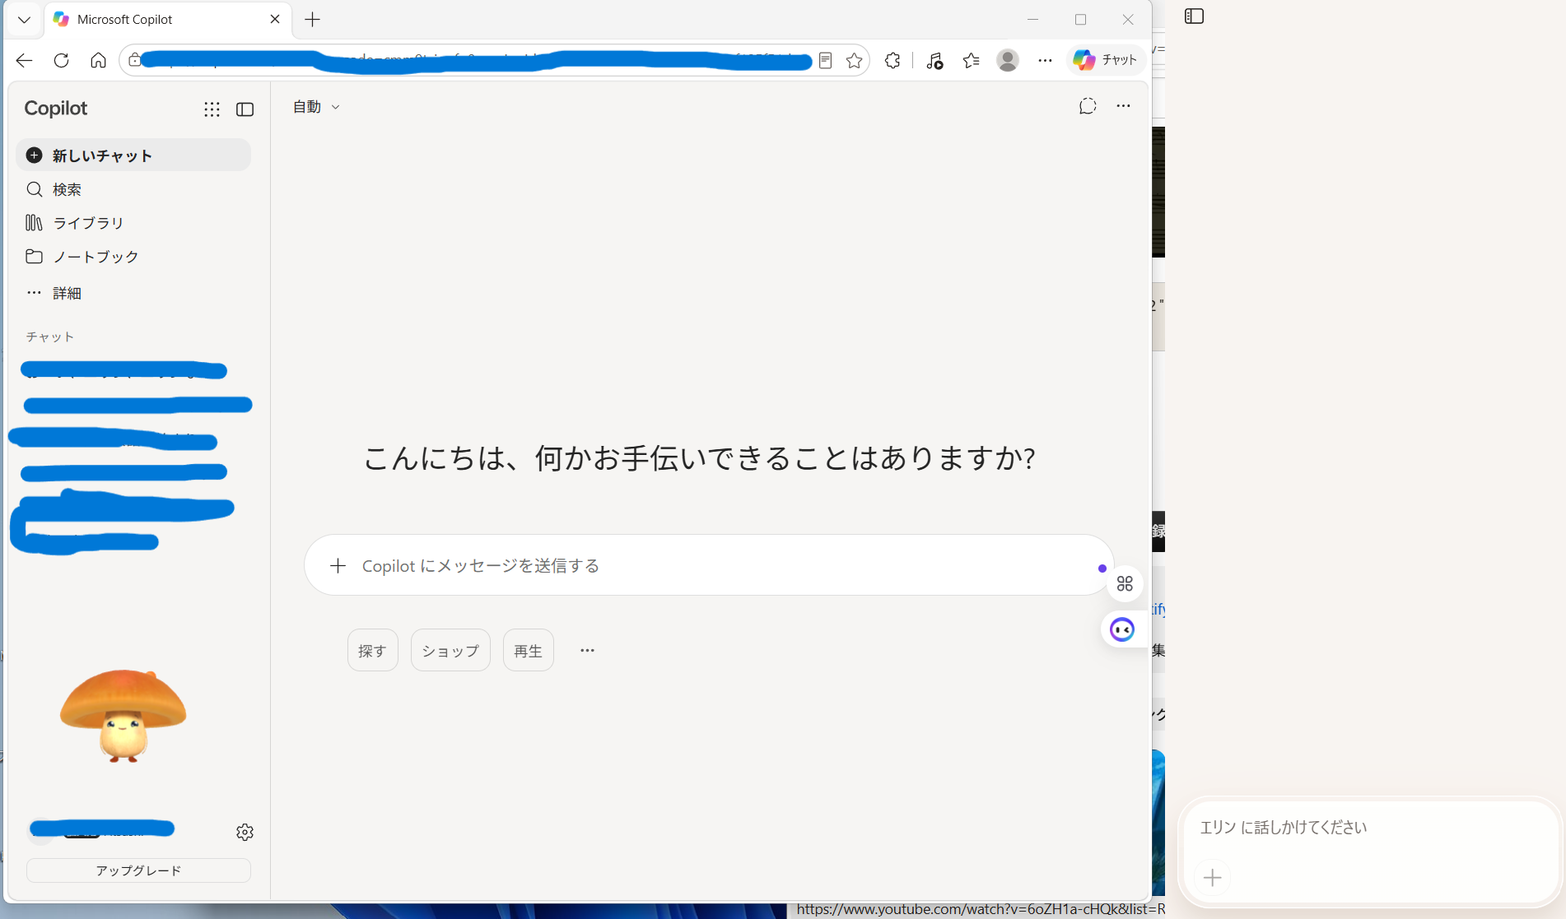The width and height of the screenshot is (1566, 919).
Task: Open the Copilot チャット toolbar button
Action: tap(1106, 60)
